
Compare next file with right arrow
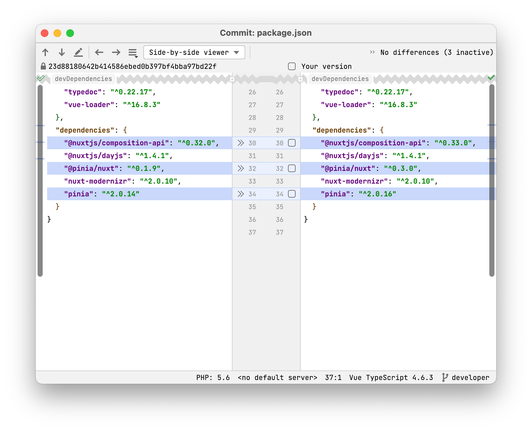tap(116, 52)
